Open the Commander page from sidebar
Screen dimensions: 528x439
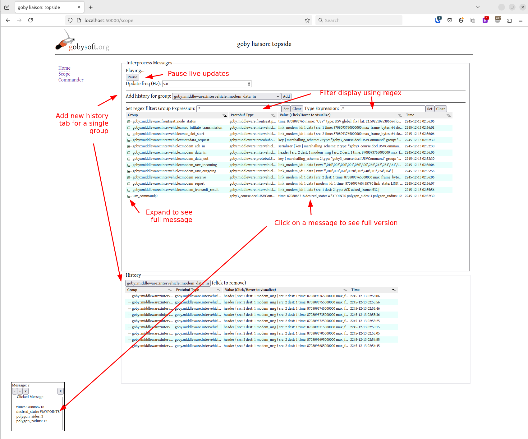[x=71, y=80]
